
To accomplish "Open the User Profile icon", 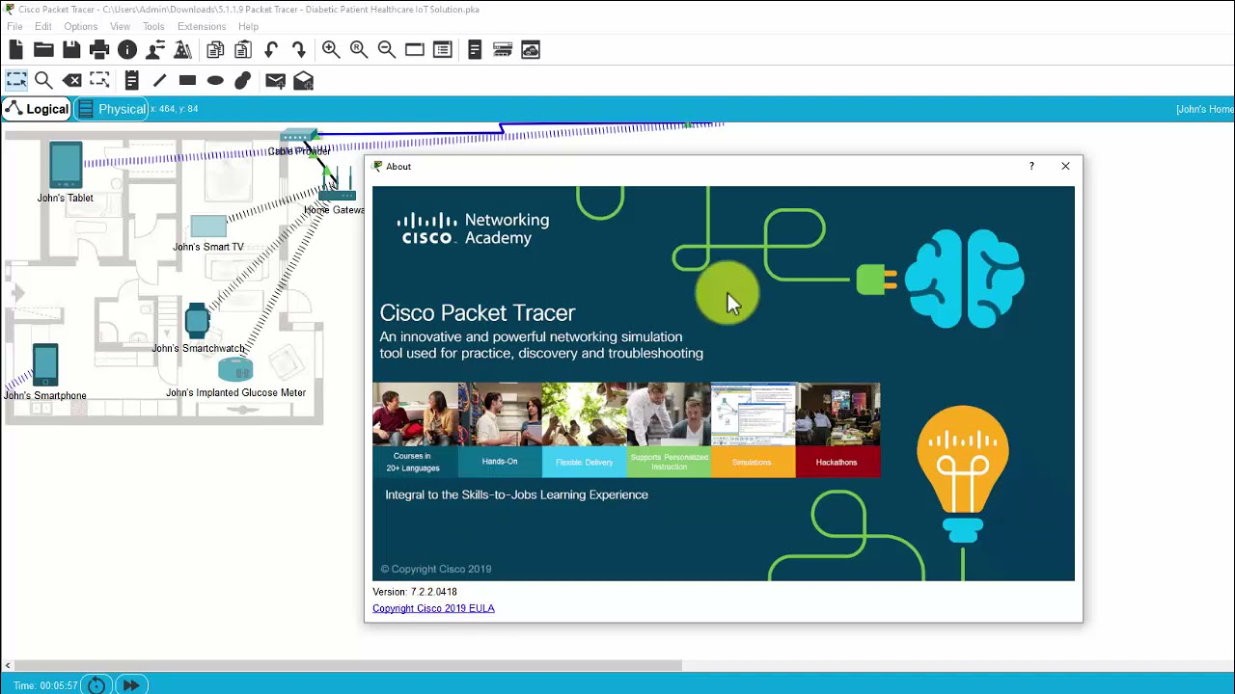I will 154,50.
